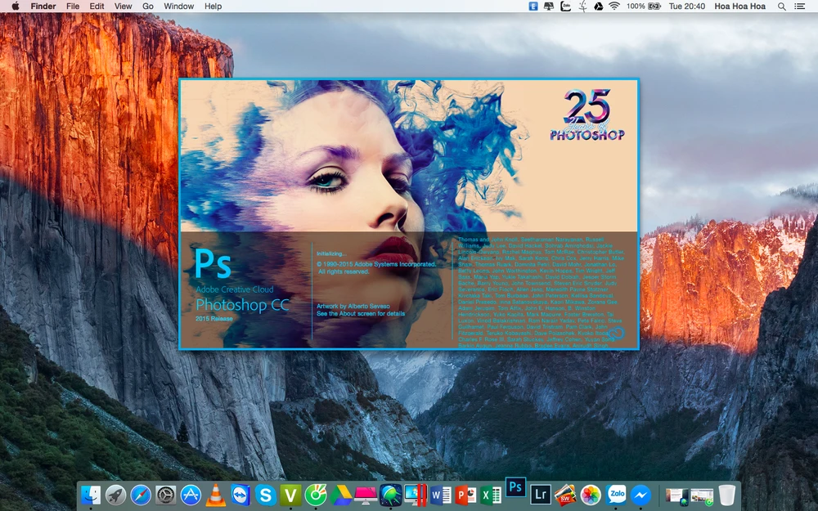Launch VLC media player from dock
The width and height of the screenshot is (818, 511).
point(215,495)
